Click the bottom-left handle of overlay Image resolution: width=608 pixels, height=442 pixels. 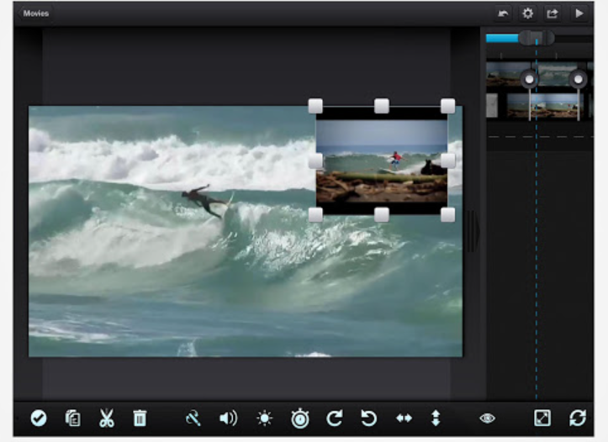point(315,215)
